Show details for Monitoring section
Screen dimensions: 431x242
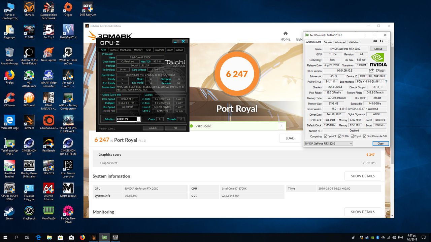coord(363,212)
